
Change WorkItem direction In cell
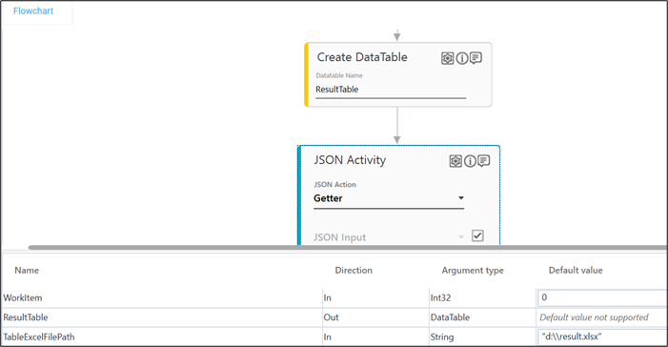pos(375,298)
